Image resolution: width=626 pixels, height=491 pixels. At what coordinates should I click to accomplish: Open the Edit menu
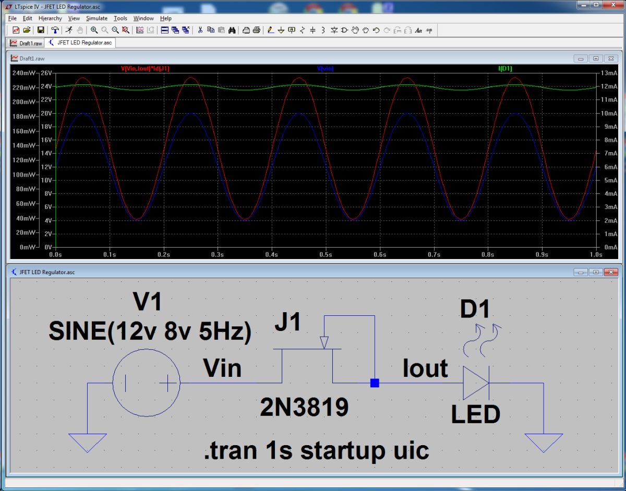pyautogui.click(x=28, y=18)
